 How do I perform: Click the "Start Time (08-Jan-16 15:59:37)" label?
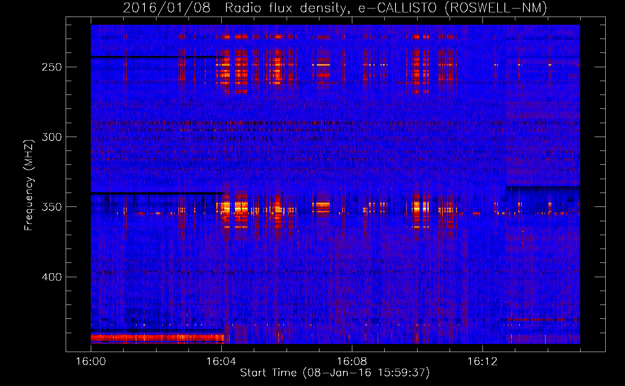pyautogui.click(x=335, y=372)
